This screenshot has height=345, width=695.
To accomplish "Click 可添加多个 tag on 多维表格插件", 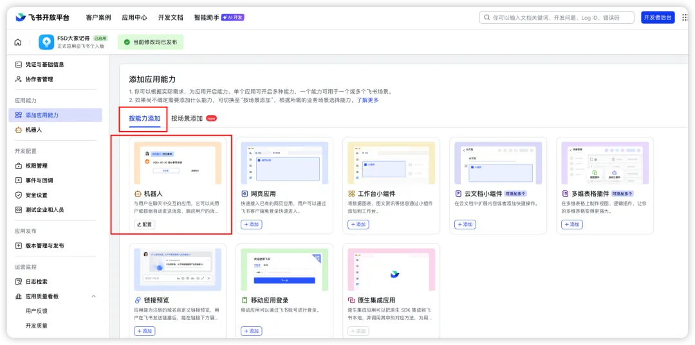I will (622, 194).
